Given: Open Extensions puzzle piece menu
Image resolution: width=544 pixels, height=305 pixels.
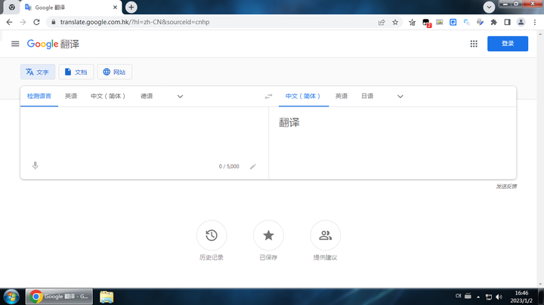Looking at the screenshot, I should [493, 22].
